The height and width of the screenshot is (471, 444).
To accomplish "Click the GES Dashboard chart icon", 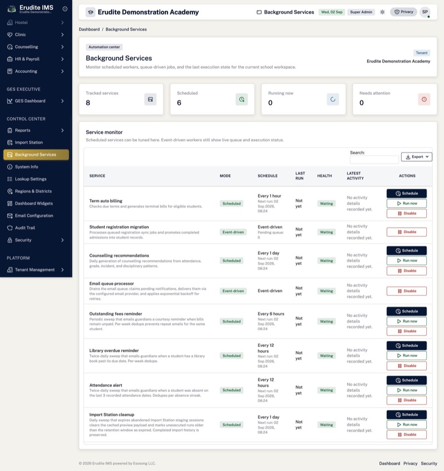I will coord(9,101).
